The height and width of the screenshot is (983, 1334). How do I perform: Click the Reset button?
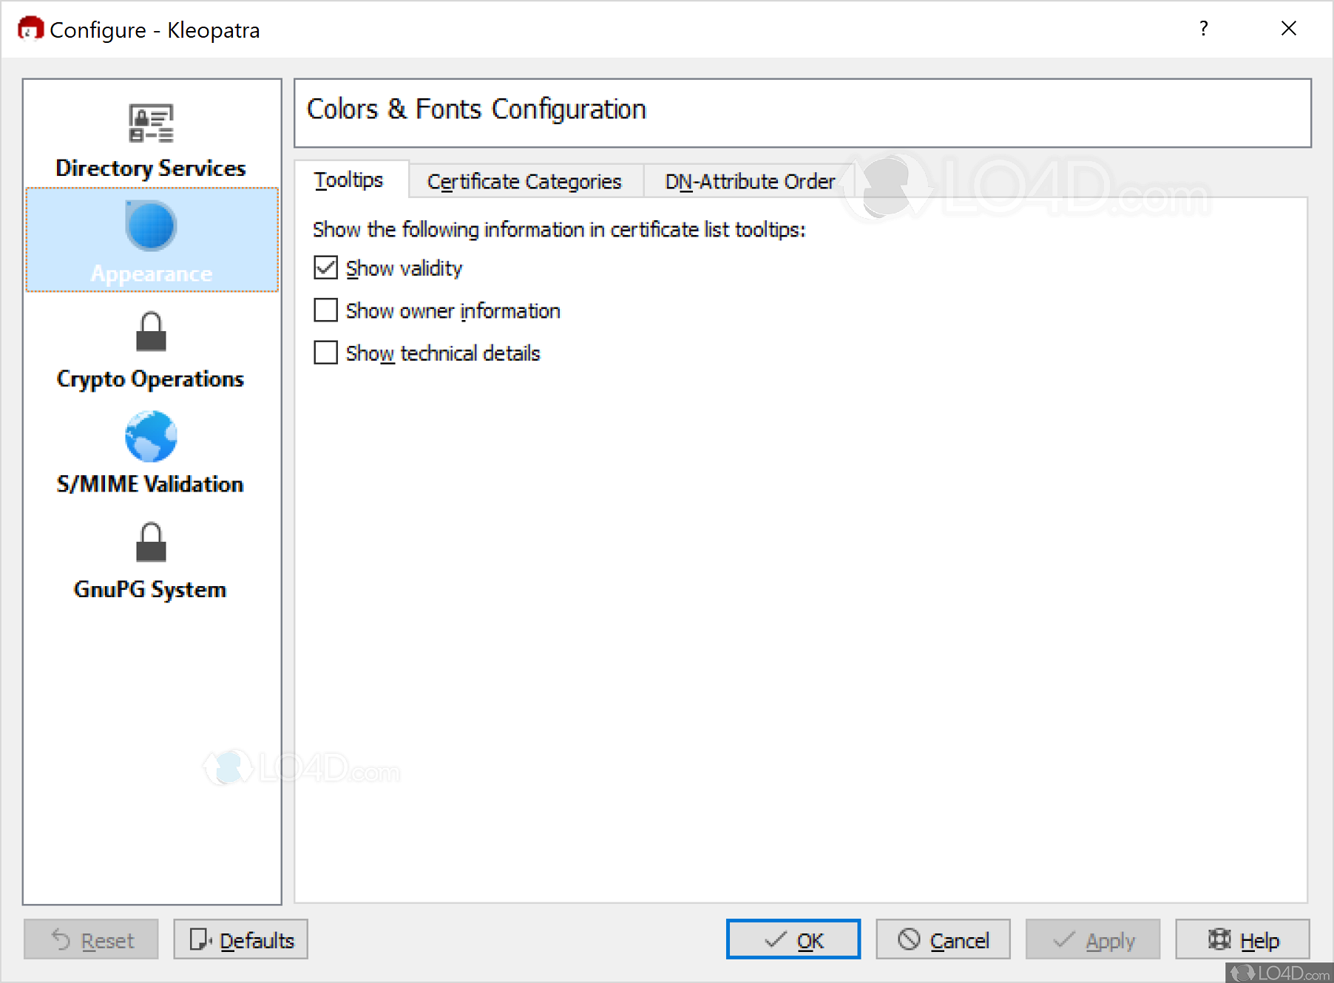pos(90,939)
